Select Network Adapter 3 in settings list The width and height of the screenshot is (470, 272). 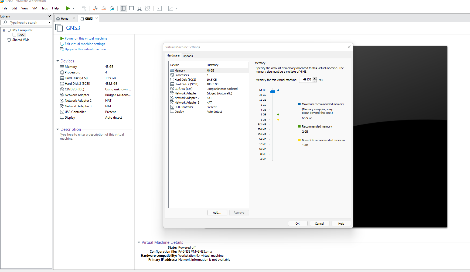coord(209,103)
